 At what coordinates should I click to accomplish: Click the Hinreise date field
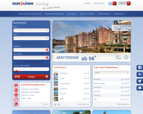coord(31,50)
